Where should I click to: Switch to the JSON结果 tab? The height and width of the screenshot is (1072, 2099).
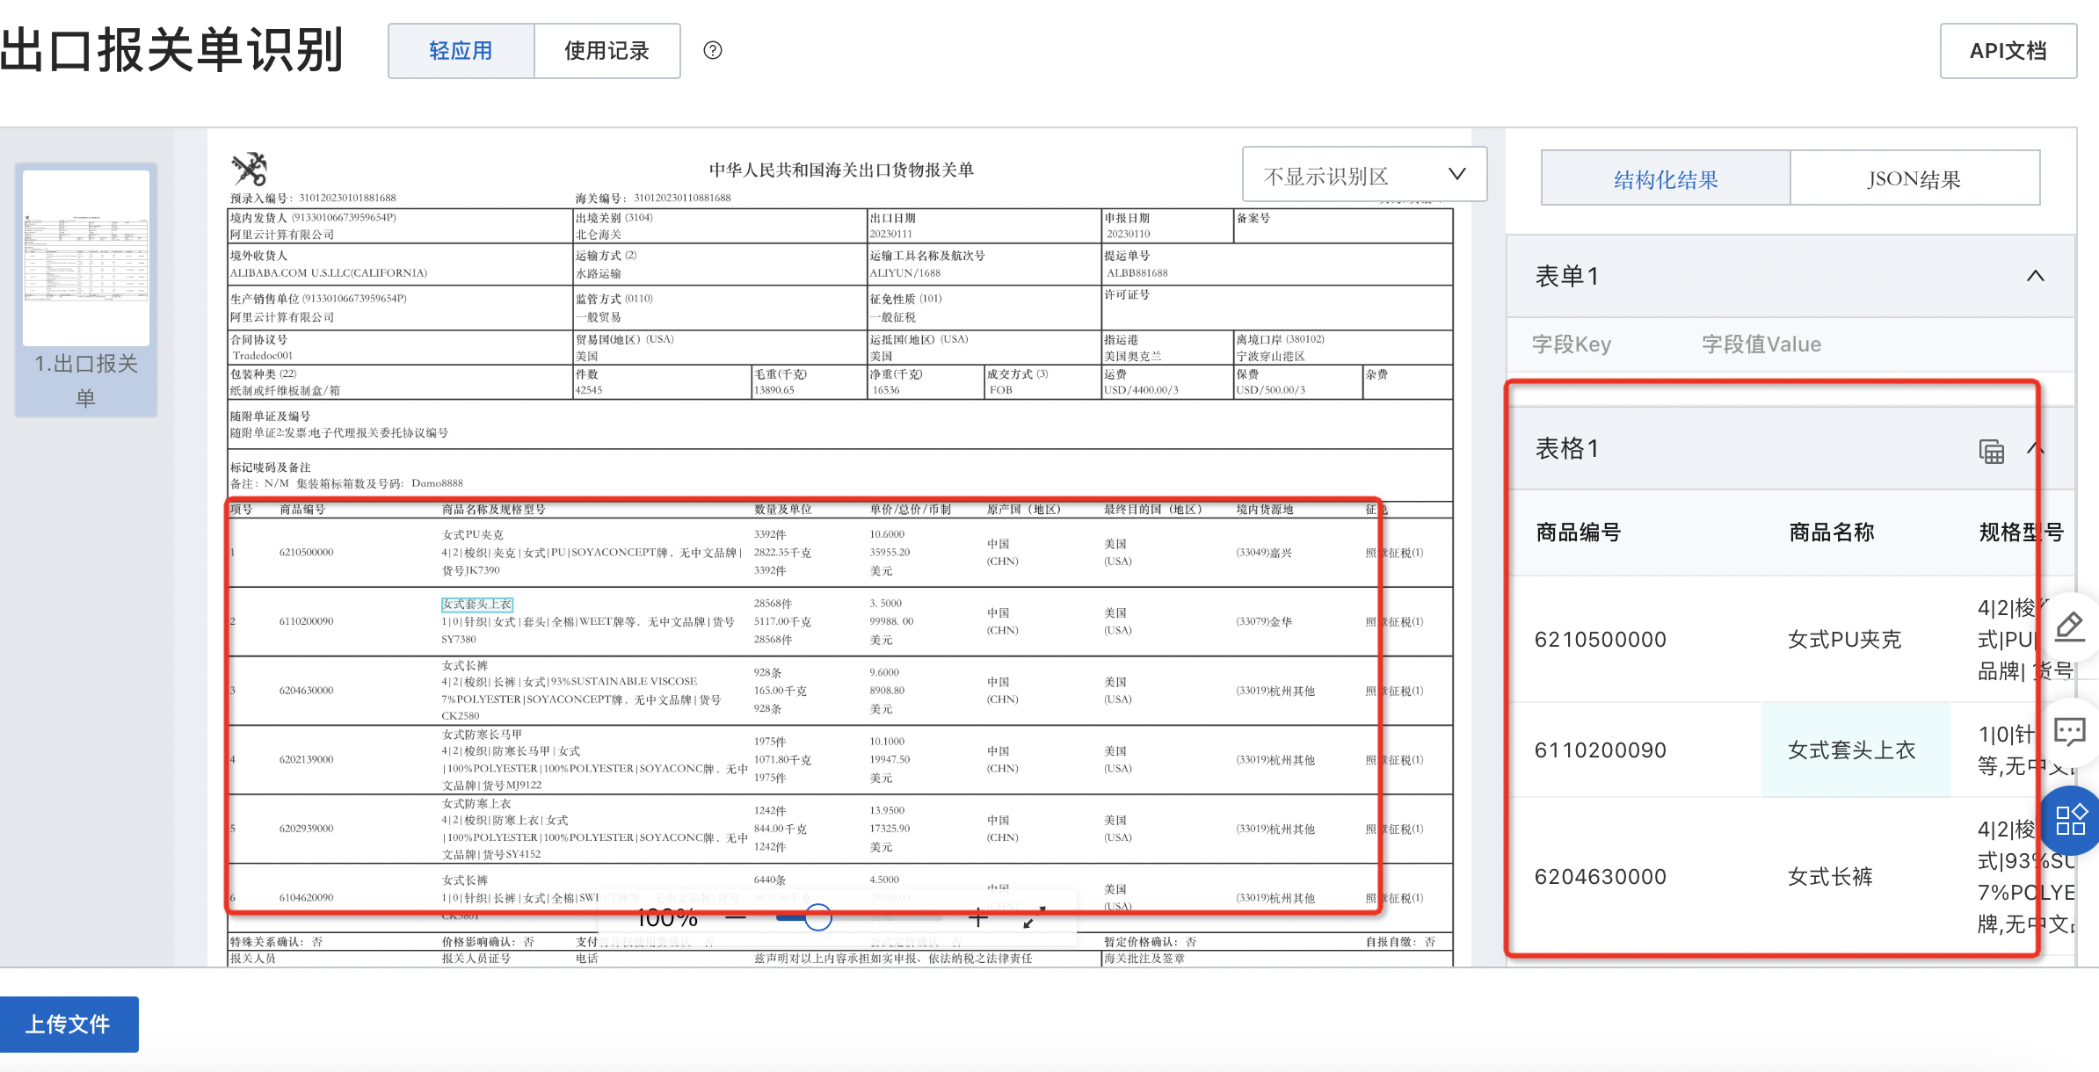tap(1914, 179)
